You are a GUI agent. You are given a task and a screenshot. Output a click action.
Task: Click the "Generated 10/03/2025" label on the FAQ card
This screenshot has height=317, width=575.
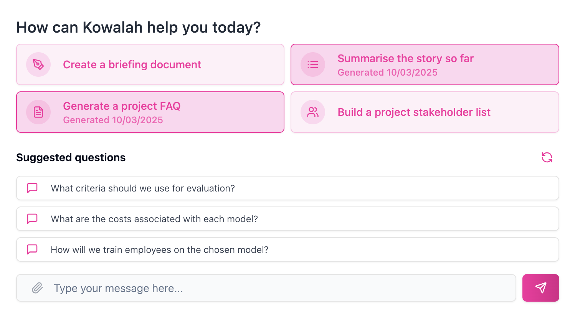113,120
